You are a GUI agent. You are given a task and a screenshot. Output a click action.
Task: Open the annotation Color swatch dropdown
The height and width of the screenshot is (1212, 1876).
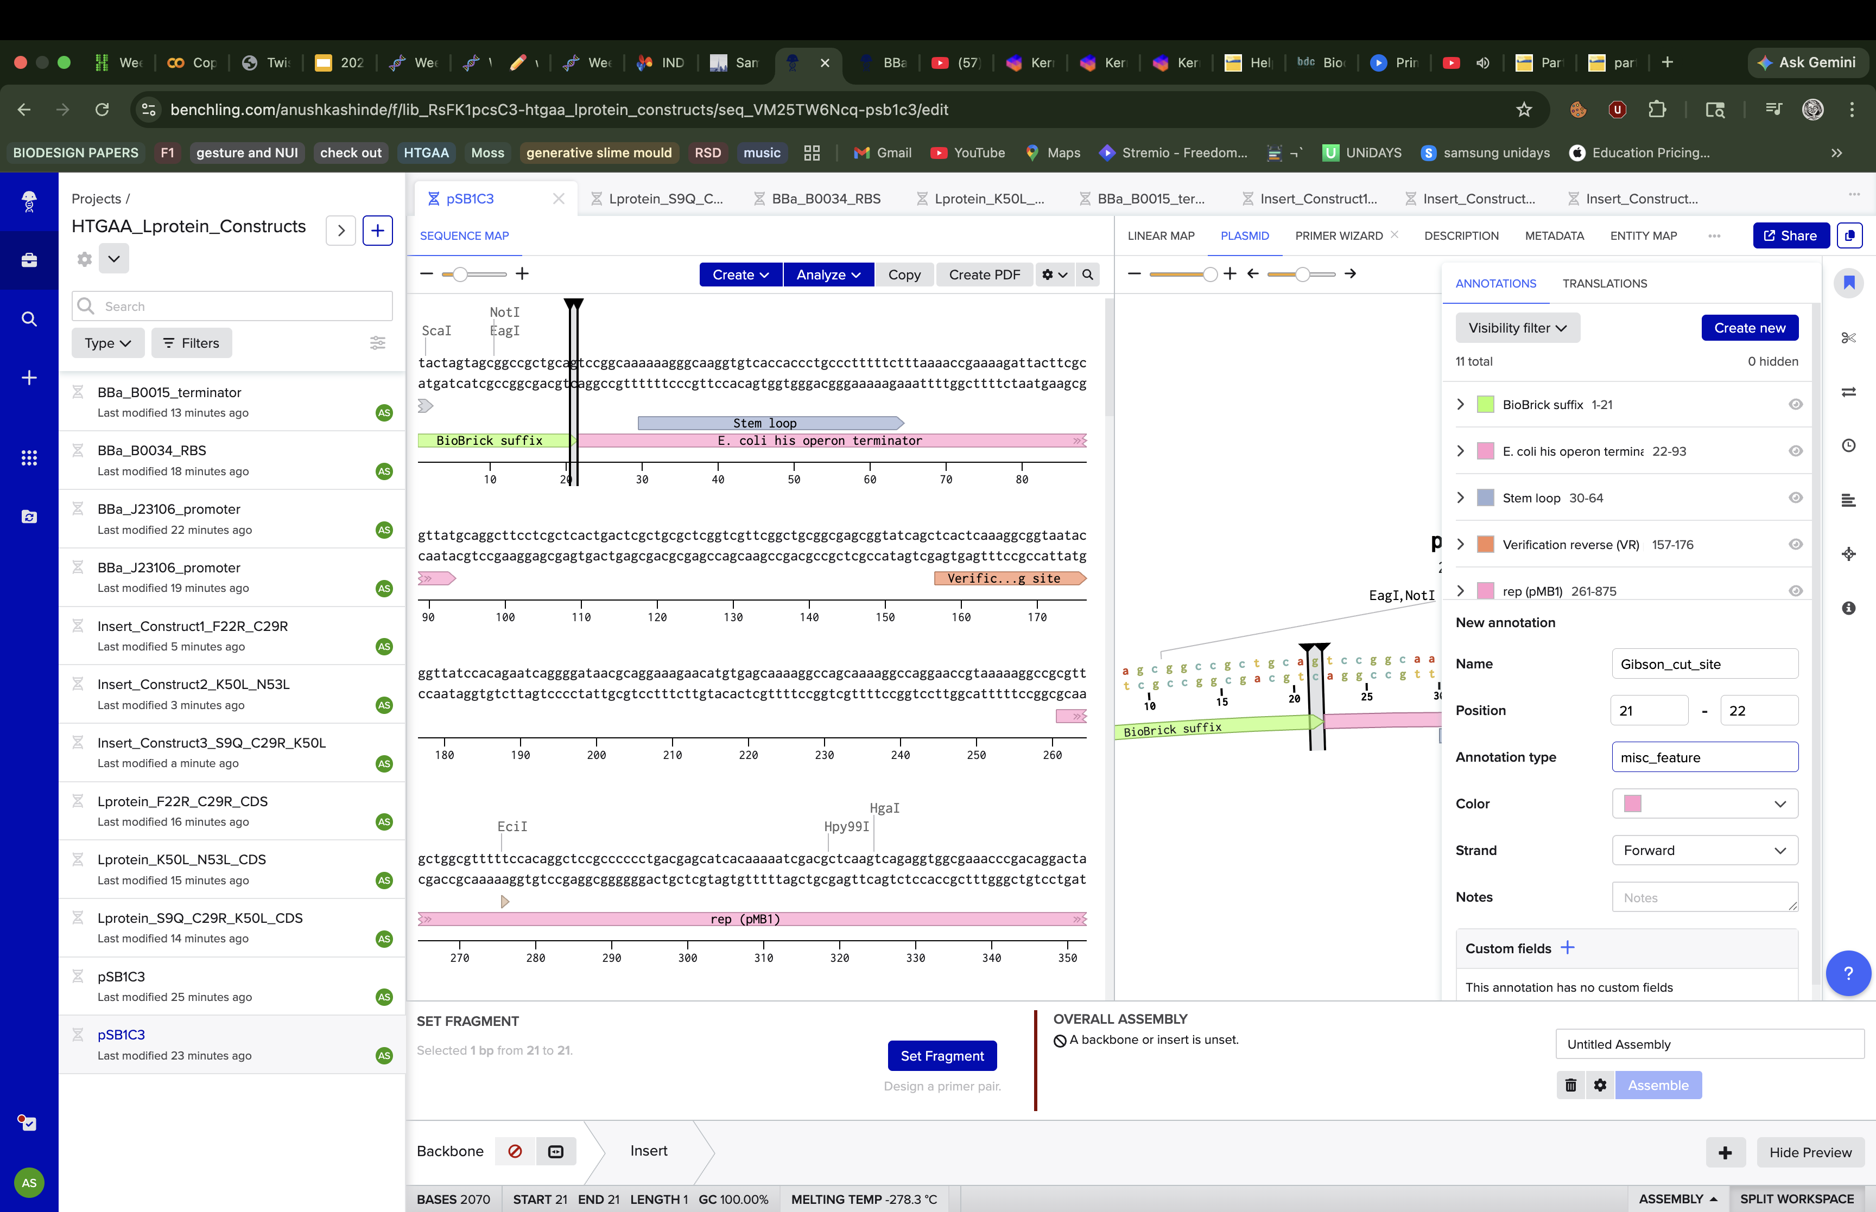click(x=1704, y=803)
